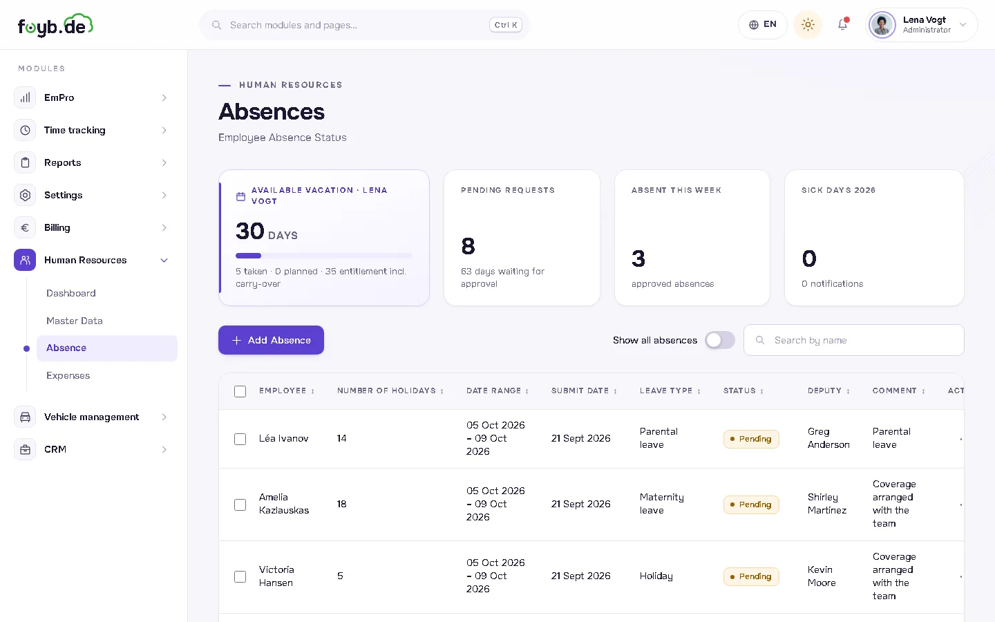Click the Time tracking clock icon
The image size is (995, 622).
(25, 130)
